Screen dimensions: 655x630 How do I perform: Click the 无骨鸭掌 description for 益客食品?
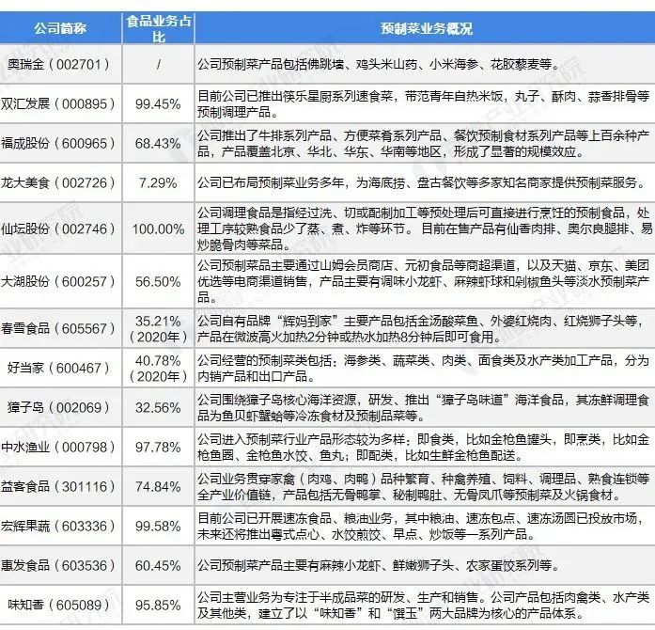pos(425,487)
